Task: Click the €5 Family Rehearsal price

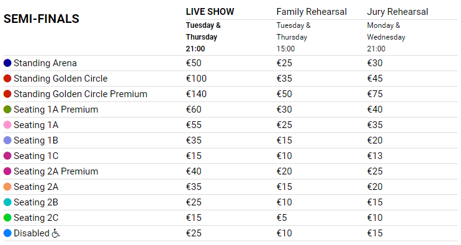Action: click(x=282, y=218)
